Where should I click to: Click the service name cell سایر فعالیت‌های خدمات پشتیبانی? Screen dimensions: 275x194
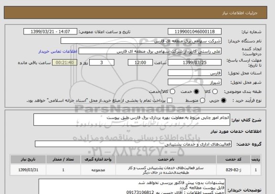[166, 170]
